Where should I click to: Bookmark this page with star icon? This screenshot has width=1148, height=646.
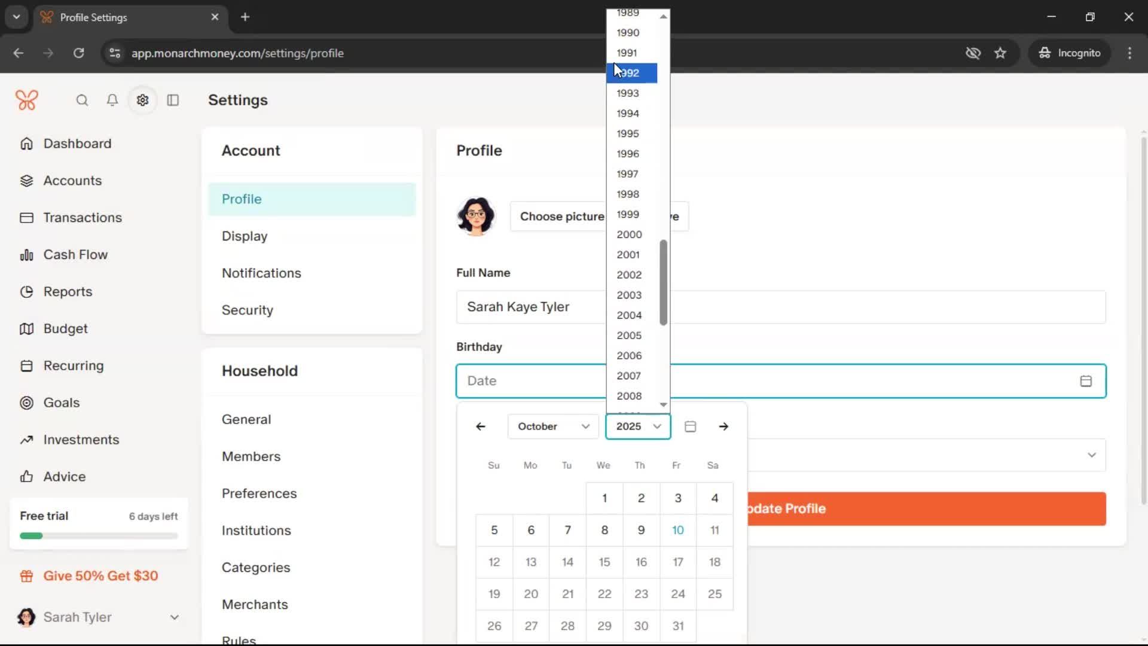tap(1000, 53)
